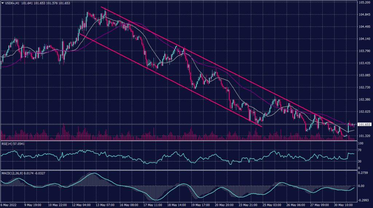Viewport: 373px width, 208px height.
Task: Click the 101.320 price axis label
Action: tap(364, 136)
